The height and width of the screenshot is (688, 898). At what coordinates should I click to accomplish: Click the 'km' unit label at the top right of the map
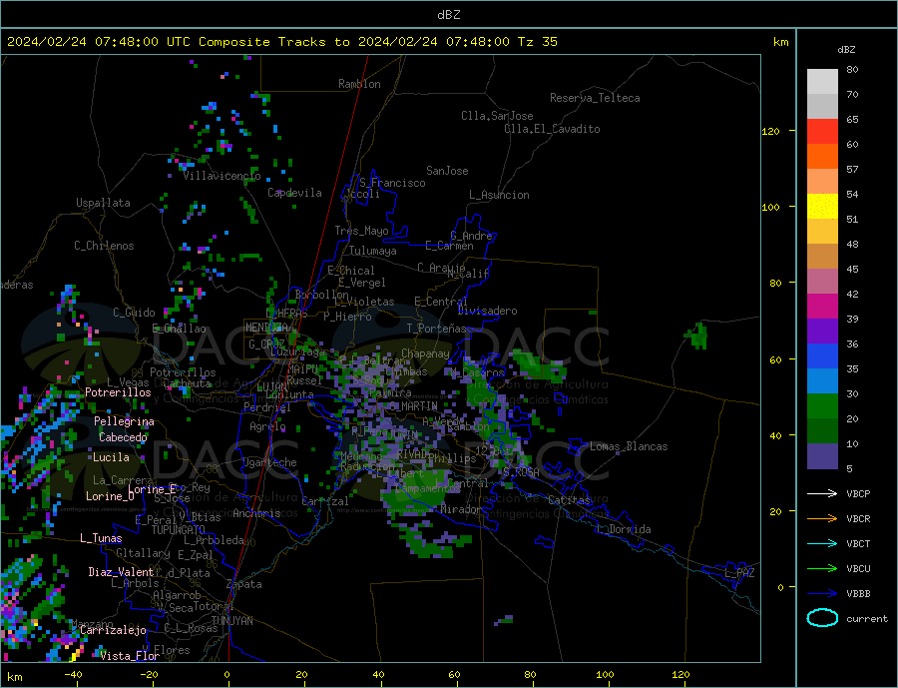point(780,42)
